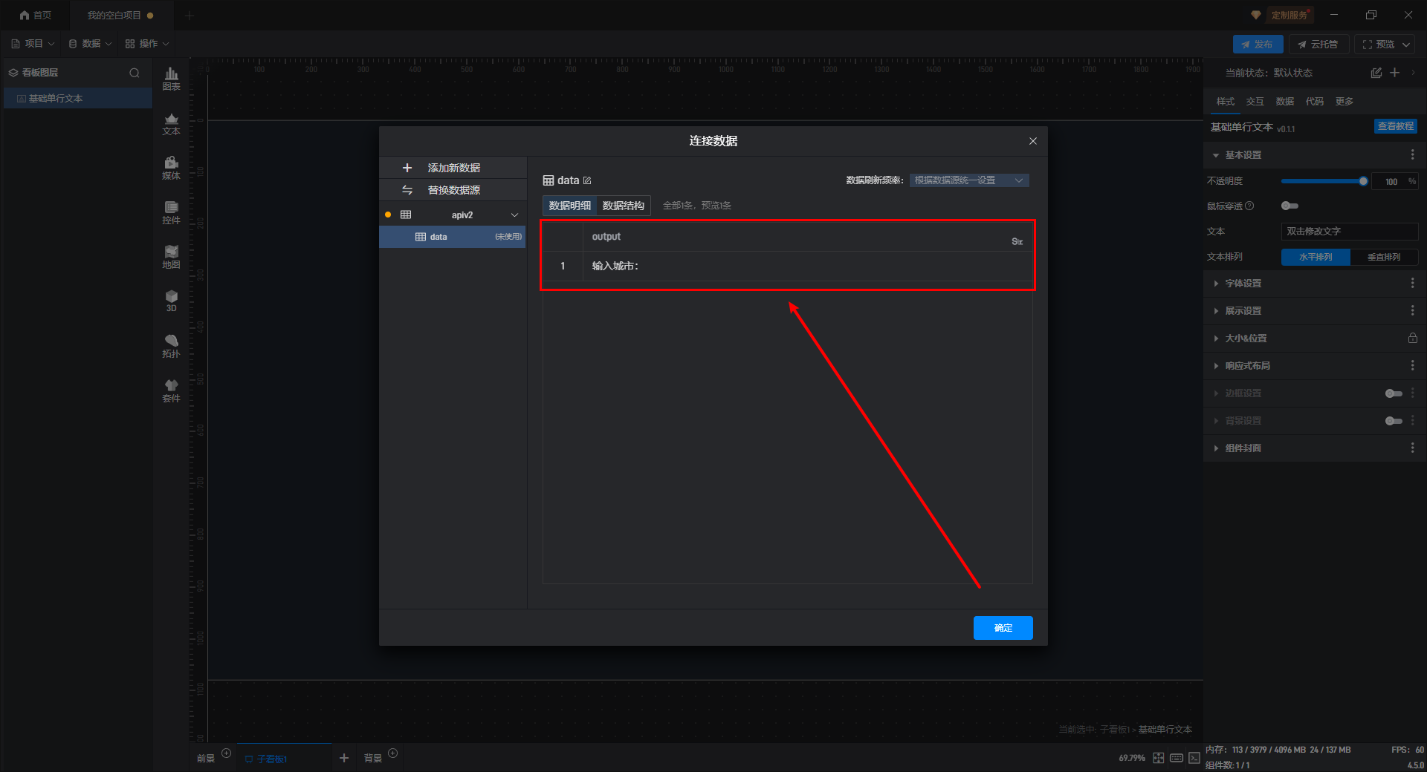Image resolution: width=1427 pixels, height=772 pixels.
Task: Click the rename pencil icon beside data title
Action: coord(587,180)
